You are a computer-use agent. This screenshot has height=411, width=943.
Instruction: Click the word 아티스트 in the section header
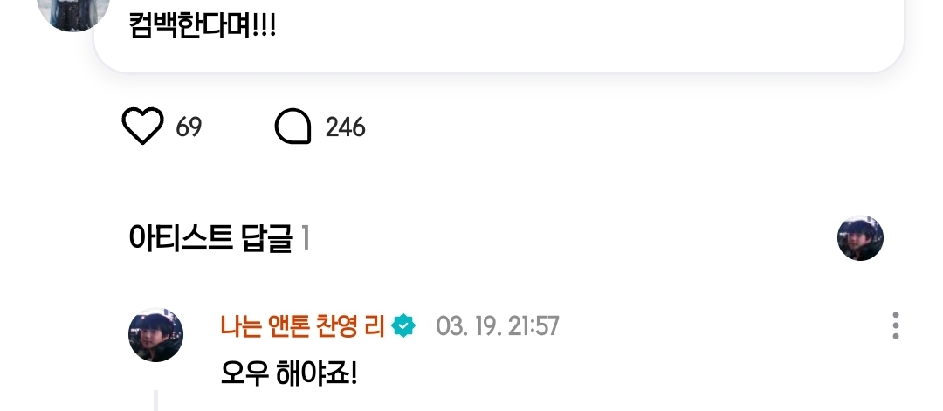(x=181, y=238)
